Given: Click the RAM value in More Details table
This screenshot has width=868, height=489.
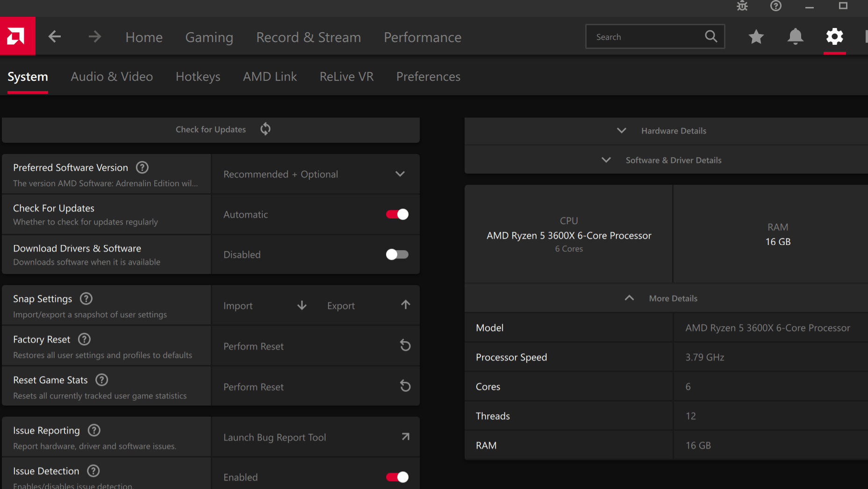Looking at the screenshot, I should [698, 446].
